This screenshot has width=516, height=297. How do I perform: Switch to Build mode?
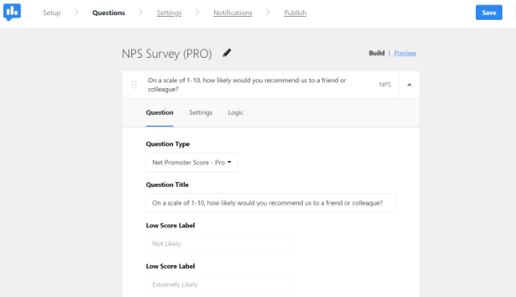click(376, 53)
